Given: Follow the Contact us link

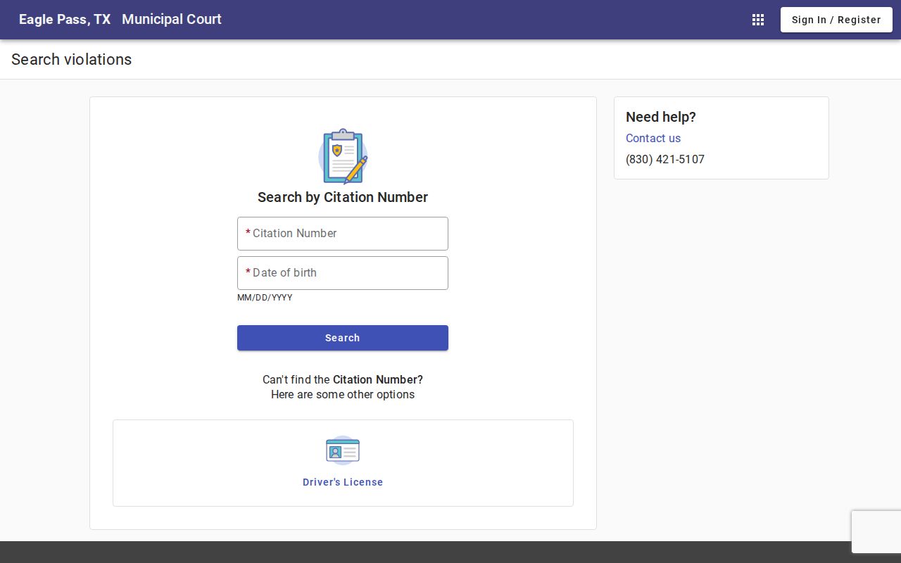Looking at the screenshot, I should click(x=653, y=139).
